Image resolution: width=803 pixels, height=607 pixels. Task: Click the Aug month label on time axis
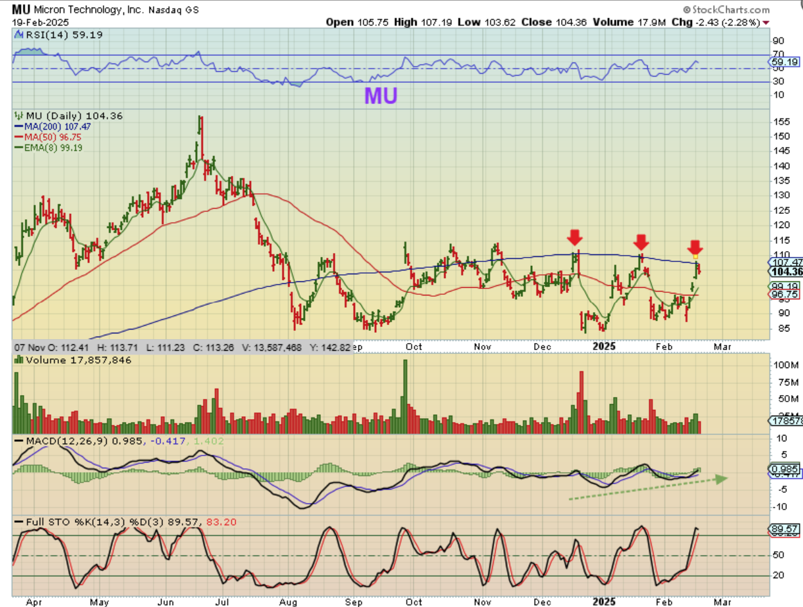289,602
